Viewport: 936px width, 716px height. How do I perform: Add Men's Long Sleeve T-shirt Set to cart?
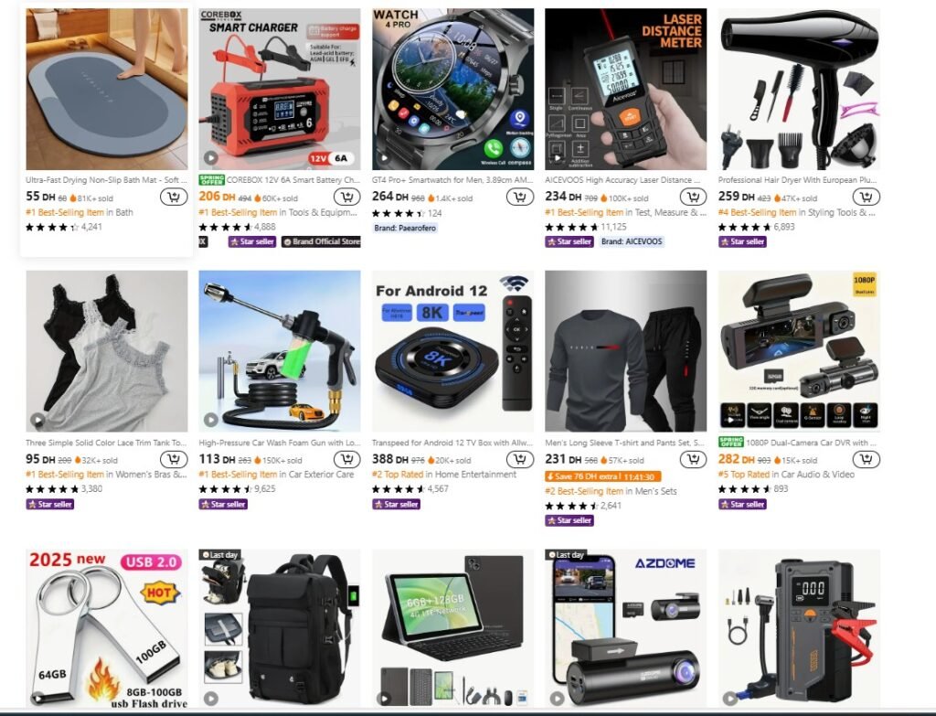[693, 459]
